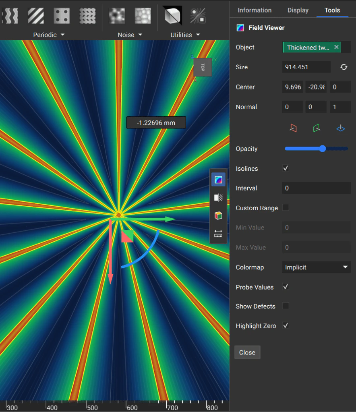
Task: Choose the four-dot periodic lattice icon
Action: pos(62,16)
